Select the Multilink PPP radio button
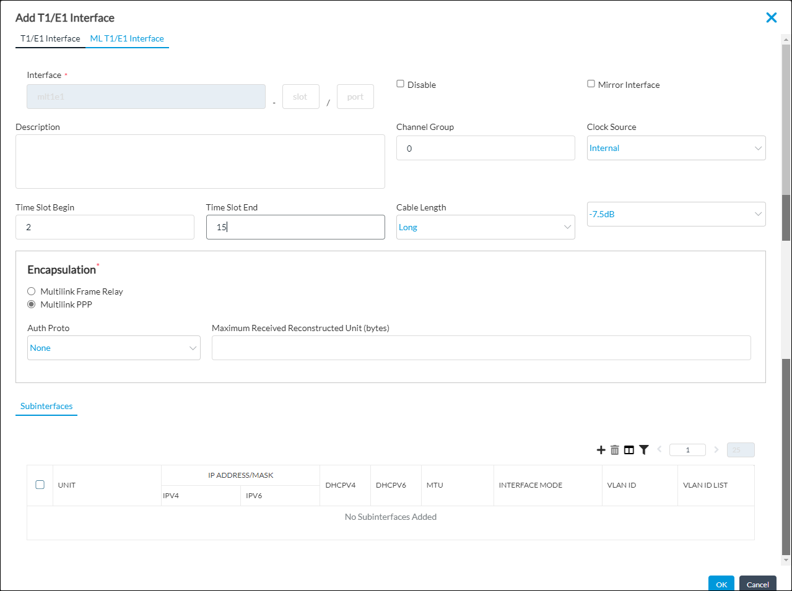This screenshot has width=792, height=591. tap(32, 304)
